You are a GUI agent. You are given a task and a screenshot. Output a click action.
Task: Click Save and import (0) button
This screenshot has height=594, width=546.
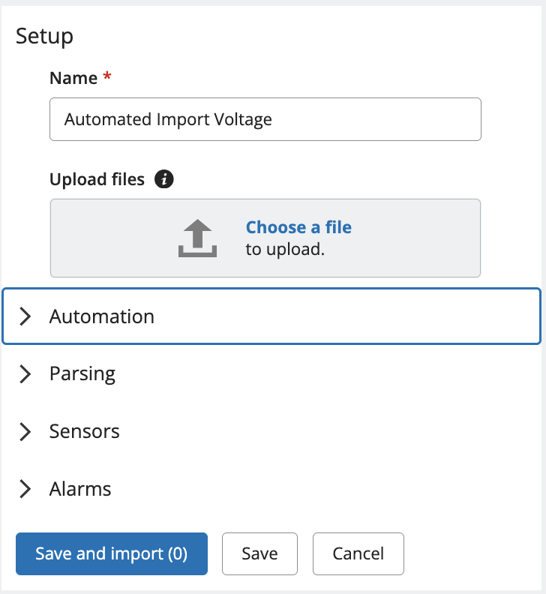click(x=112, y=553)
